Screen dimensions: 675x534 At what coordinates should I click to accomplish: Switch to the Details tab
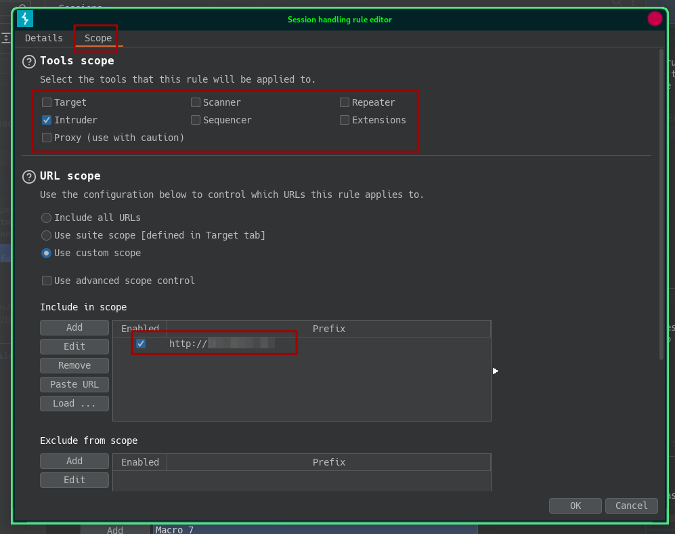click(x=43, y=38)
